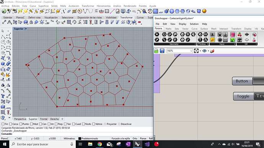Click the Mirror tool icon

coord(31,22)
